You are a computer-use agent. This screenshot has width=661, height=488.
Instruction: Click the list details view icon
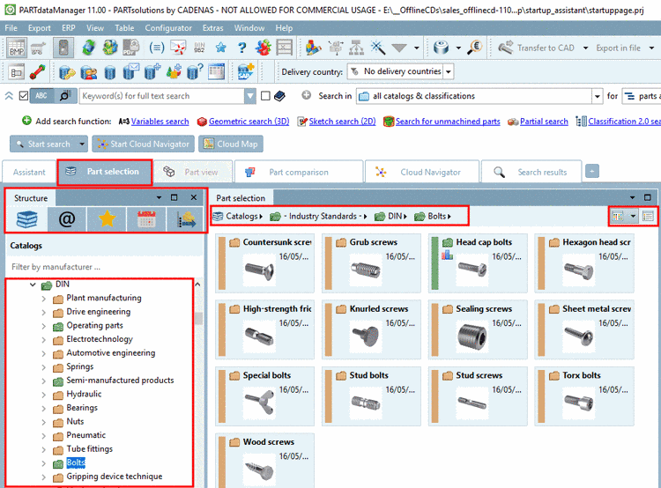[648, 216]
